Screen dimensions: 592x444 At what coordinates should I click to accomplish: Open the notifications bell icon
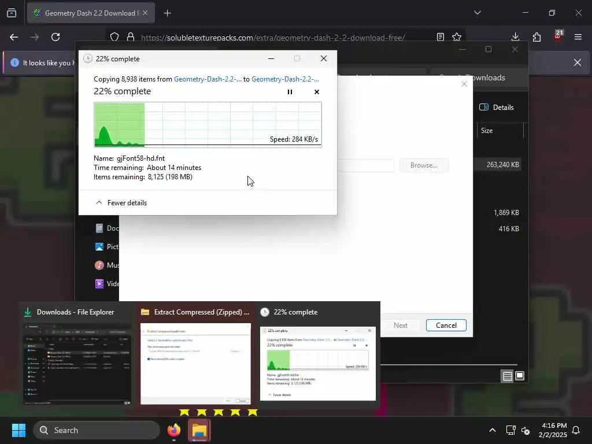[576, 430]
